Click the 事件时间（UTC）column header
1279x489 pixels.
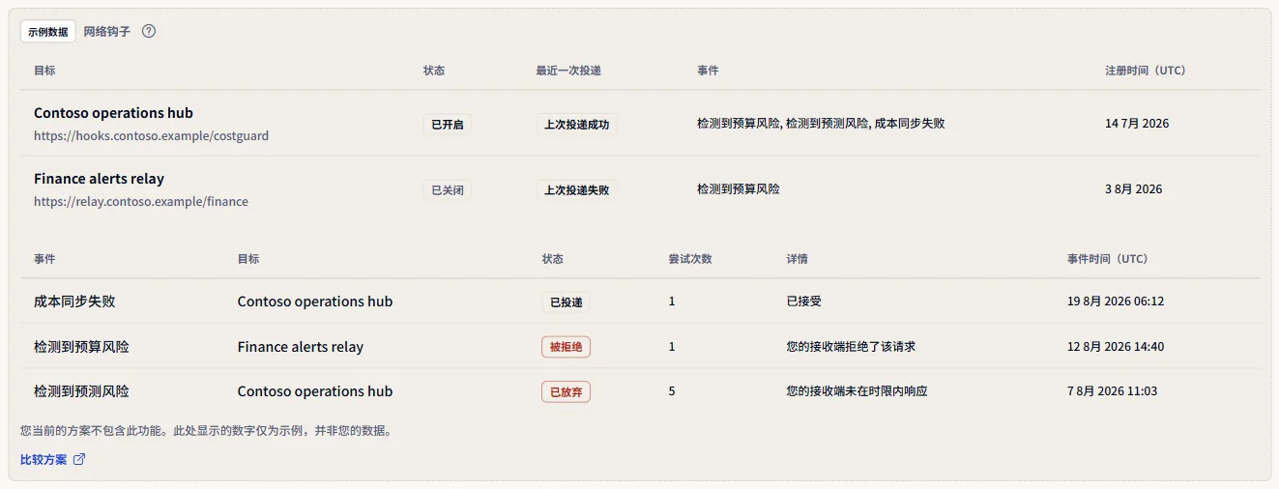point(1108,259)
